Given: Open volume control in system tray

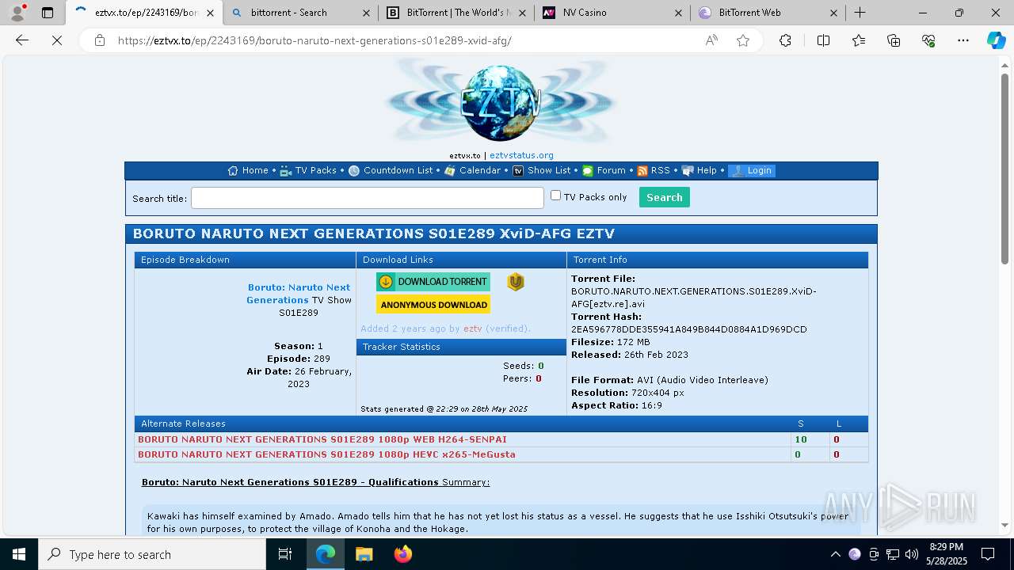Looking at the screenshot, I should [x=912, y=554].
